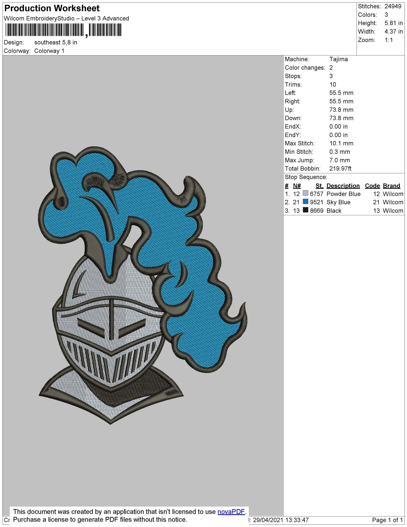Image resolution: width=407 pixels, height=527 pixels.
Task: Click the 'Colorway 1' value
Action: click(49, 51)
